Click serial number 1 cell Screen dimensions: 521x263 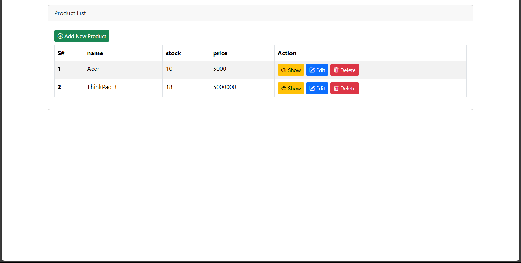pos(69,70)
